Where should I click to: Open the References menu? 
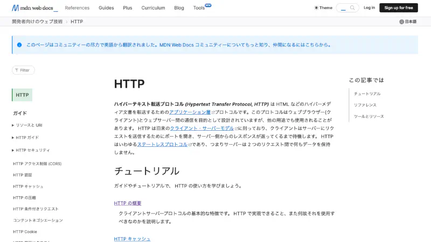77,8
